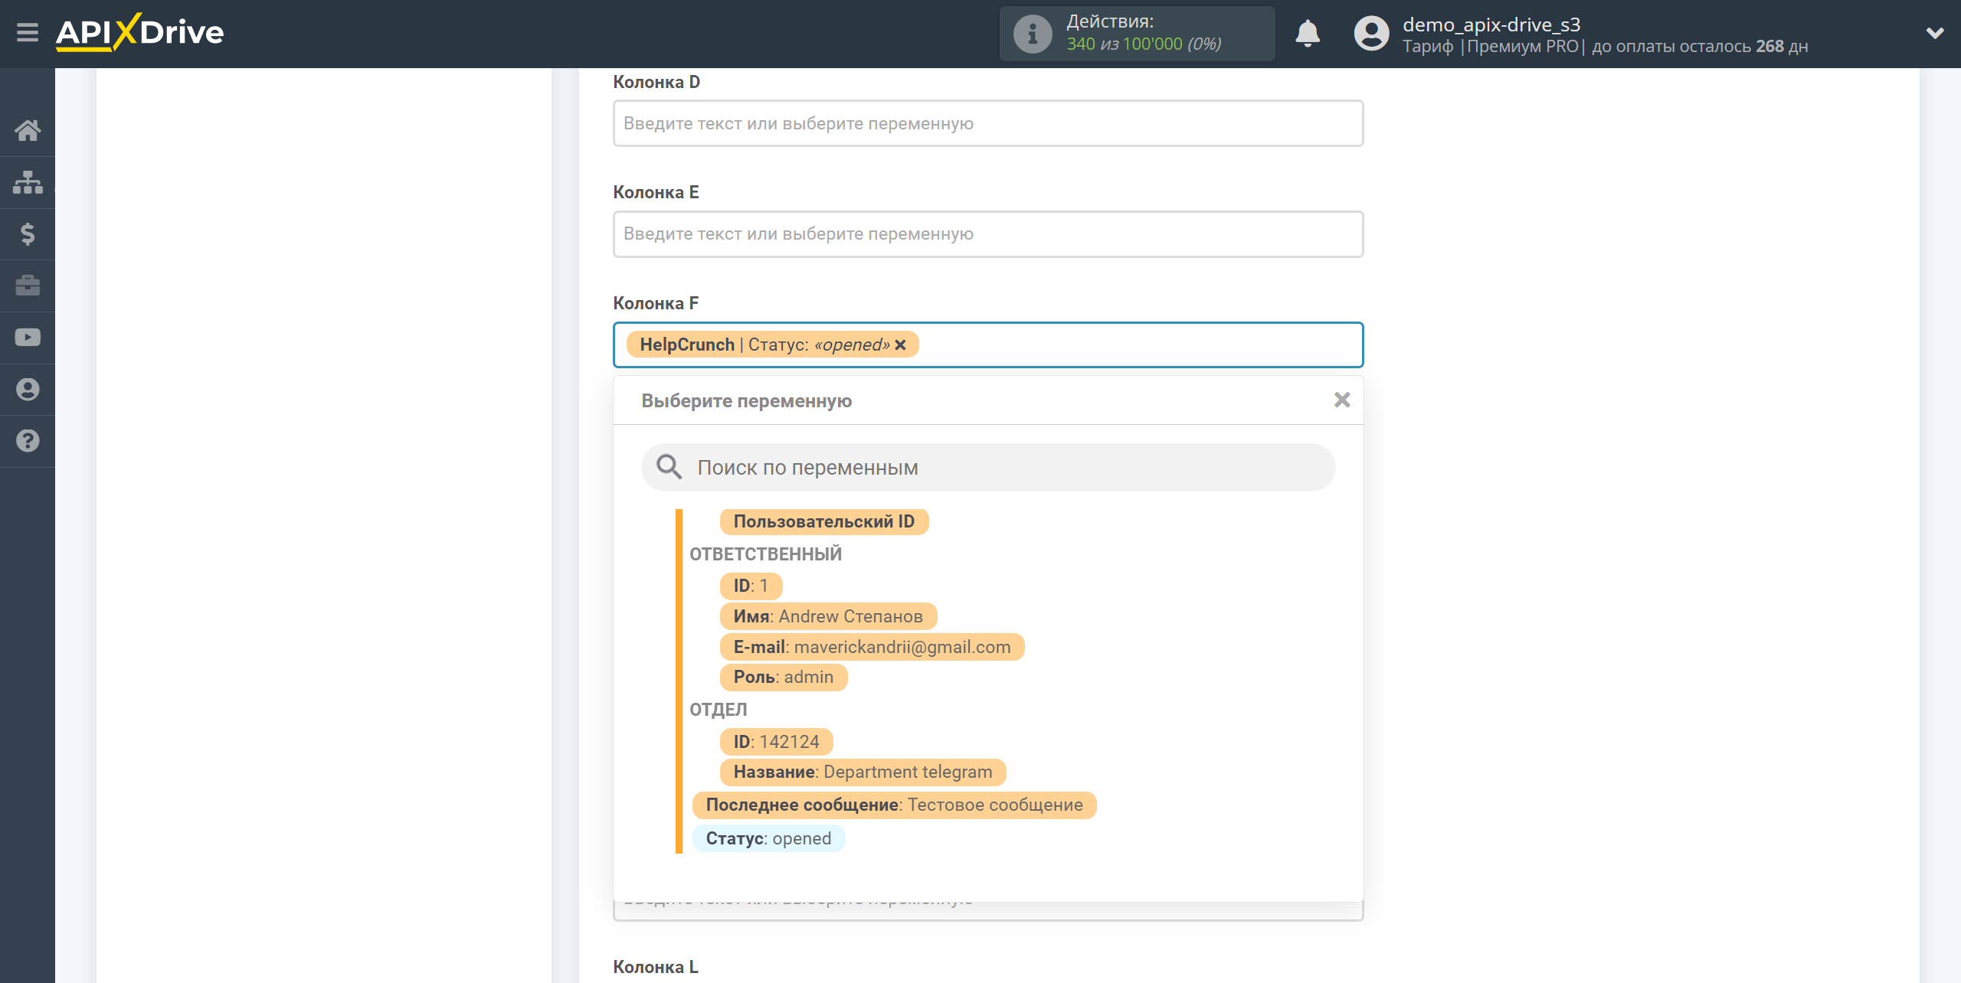Click the Колонка E input field

coord(988,234)
